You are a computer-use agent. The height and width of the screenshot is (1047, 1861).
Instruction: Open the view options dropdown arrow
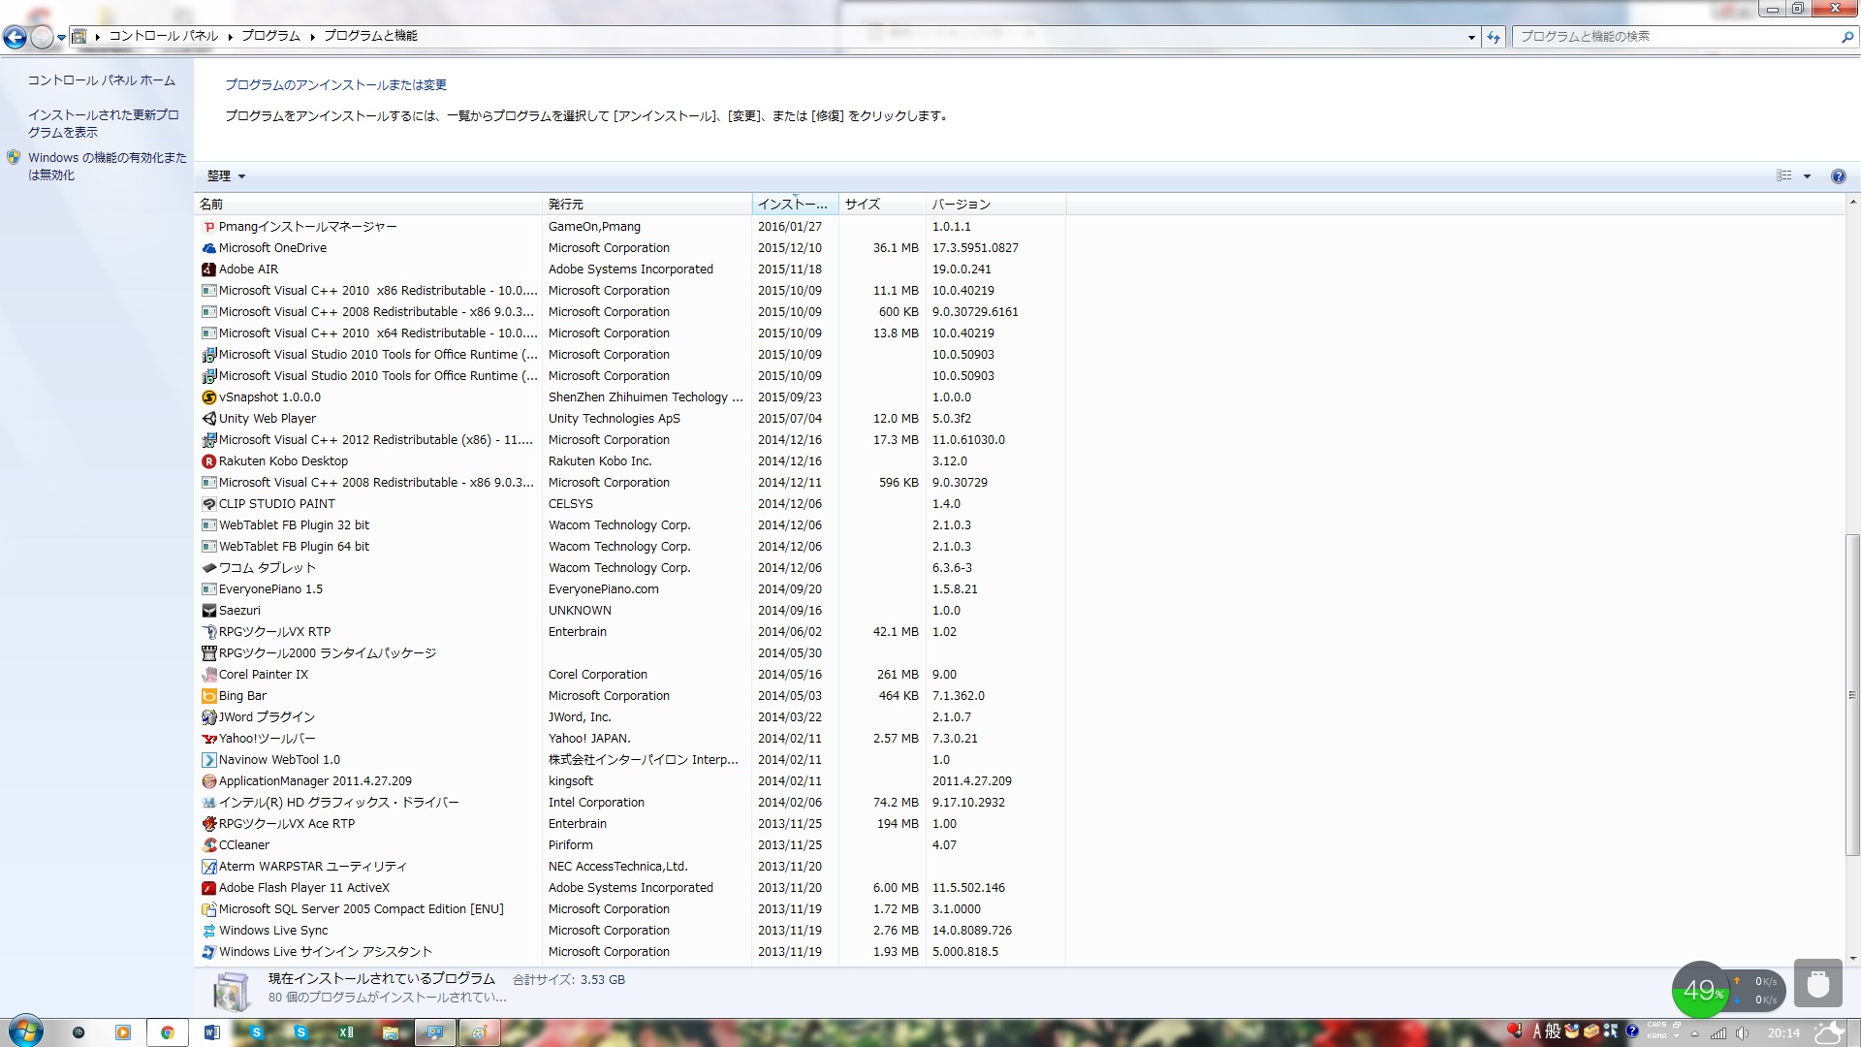(1807, 176)
